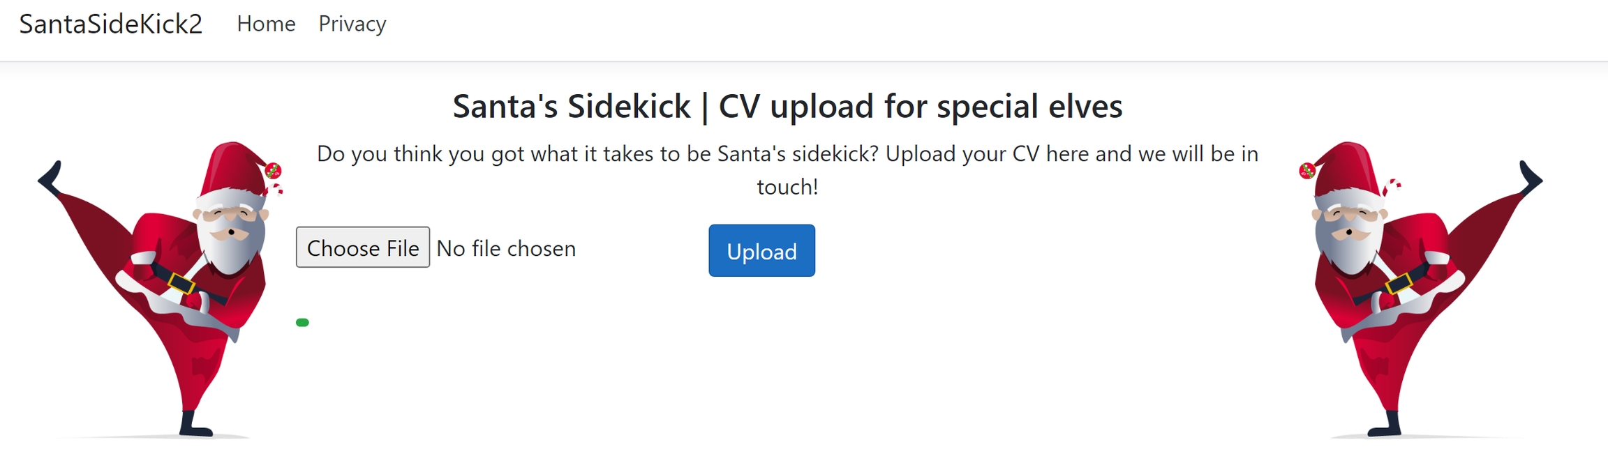The height and width of the screenshot is (472, 1608).
Task: Click the right Santa's raised kicking boot
Action: point(1530,178)
